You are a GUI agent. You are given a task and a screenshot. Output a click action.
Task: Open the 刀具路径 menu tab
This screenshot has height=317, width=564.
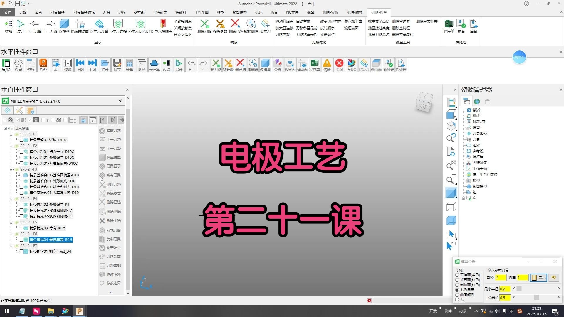pyautogui.click(x=57, y=12)
